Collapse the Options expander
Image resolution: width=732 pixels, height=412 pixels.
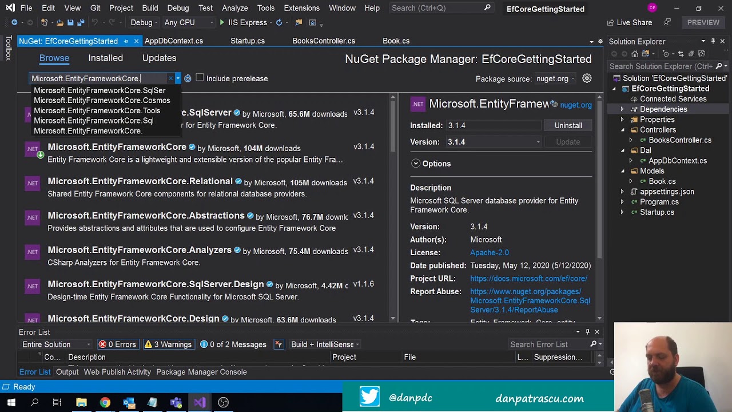click(x=416, y=164)
